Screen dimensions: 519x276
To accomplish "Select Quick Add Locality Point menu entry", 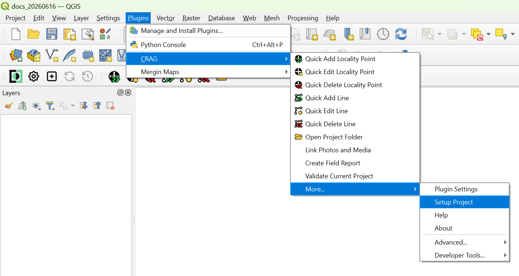I will (x=355, y=59).
